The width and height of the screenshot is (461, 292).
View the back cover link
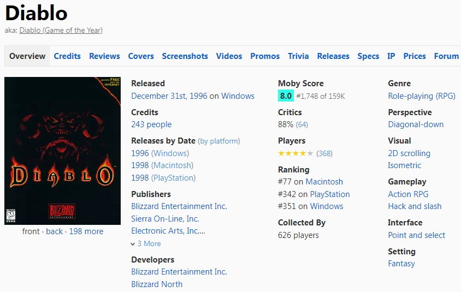[55, 231]
